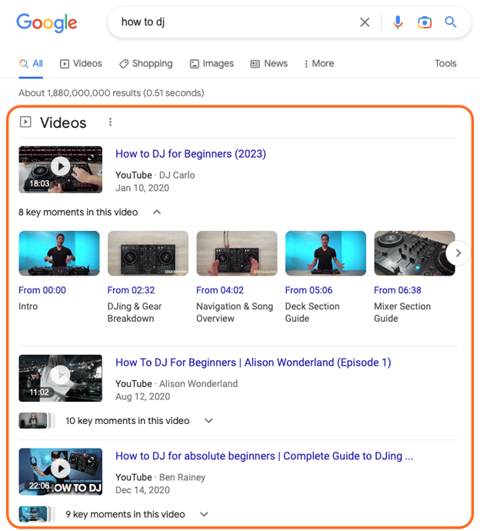Click the 'Dec 14, 2020' date text
Image resolution: width=480 pixels, height=531 pixels.
142,490
